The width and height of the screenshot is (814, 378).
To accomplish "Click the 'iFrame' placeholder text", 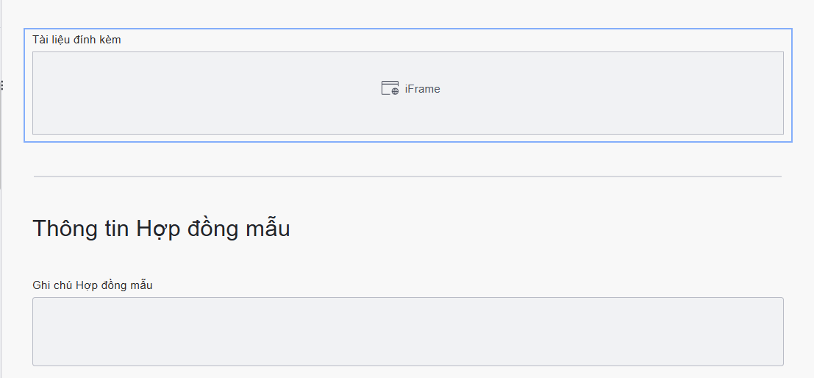I will point(422,89).
